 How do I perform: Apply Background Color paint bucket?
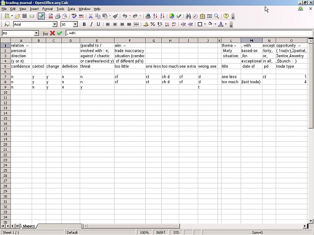click(x=211, y=25)
